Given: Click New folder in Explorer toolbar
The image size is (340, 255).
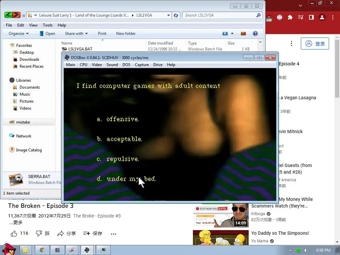Looking at the screenshot, I should click(x=126, y=34).
